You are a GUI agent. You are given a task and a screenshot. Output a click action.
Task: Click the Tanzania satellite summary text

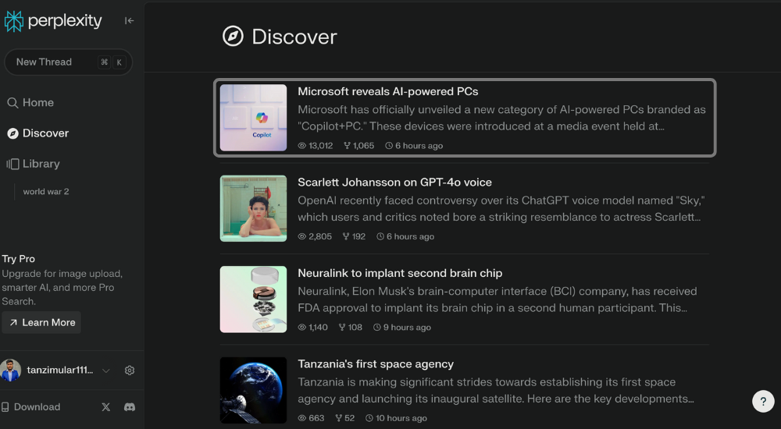tap(496, 390)
